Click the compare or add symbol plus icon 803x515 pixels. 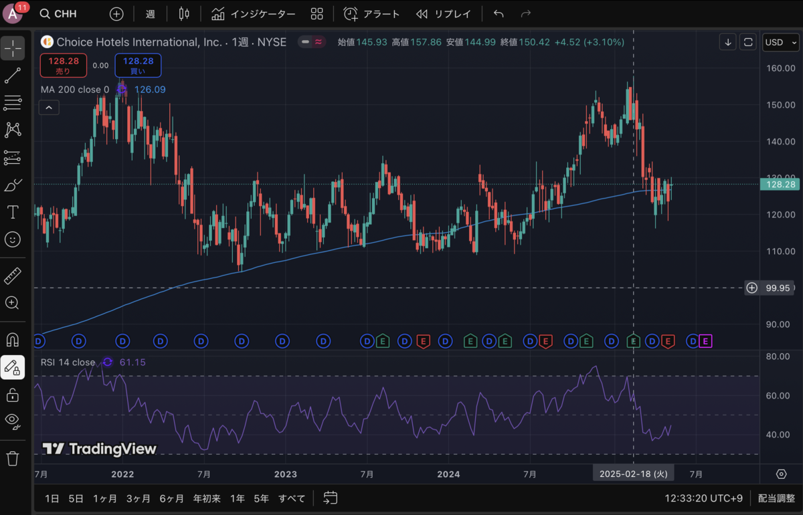click(116, 14)
